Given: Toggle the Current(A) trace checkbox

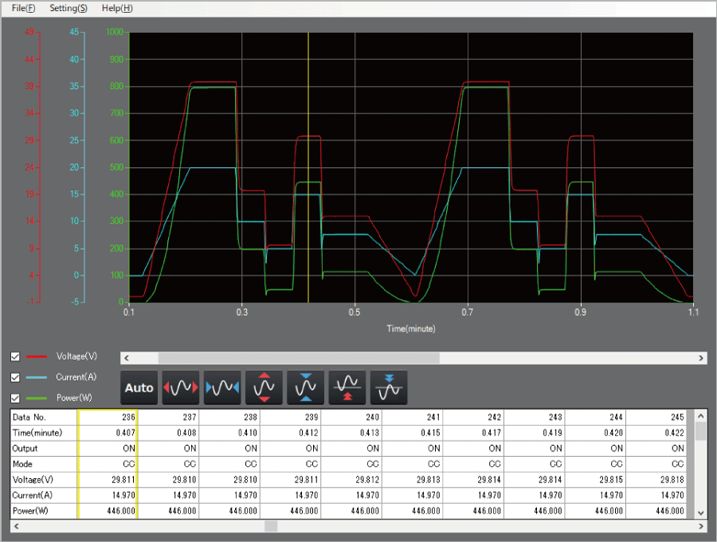Looking at the screenshot, I should coord(15,376).
